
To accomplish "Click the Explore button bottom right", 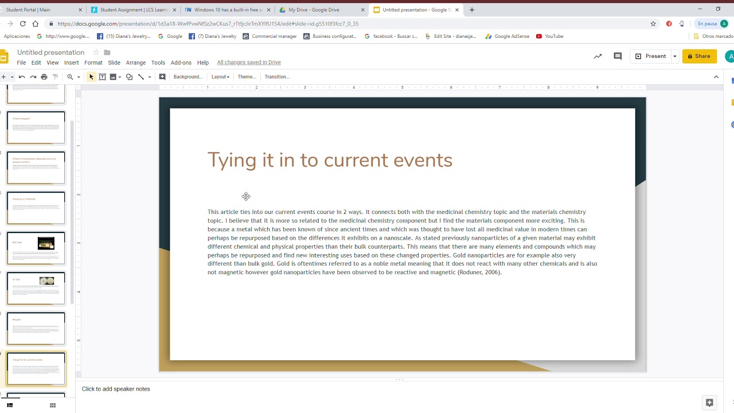I will 709,403.
